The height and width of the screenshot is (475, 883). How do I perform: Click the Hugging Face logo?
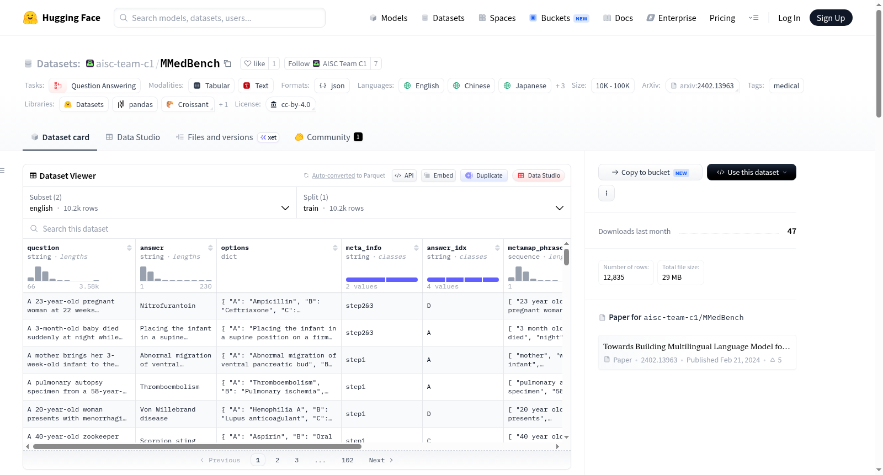[x=62, y=18]
